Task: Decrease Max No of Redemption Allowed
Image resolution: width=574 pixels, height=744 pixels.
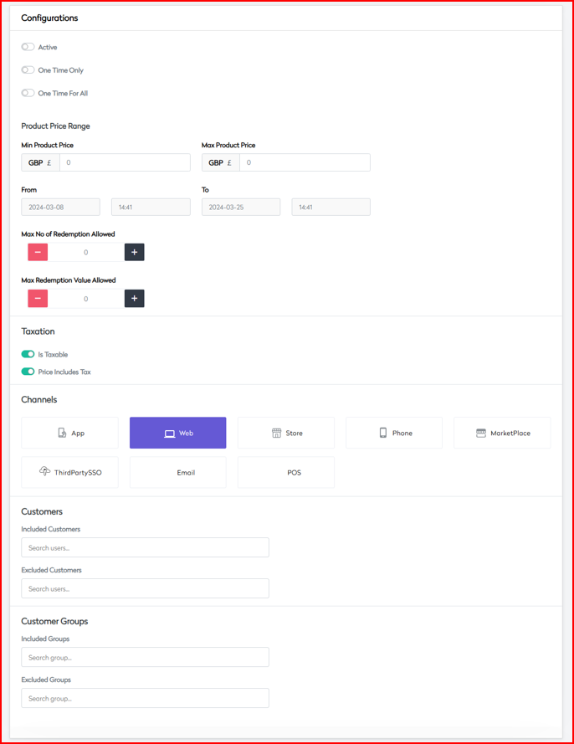Action: (x=38, y=252)
